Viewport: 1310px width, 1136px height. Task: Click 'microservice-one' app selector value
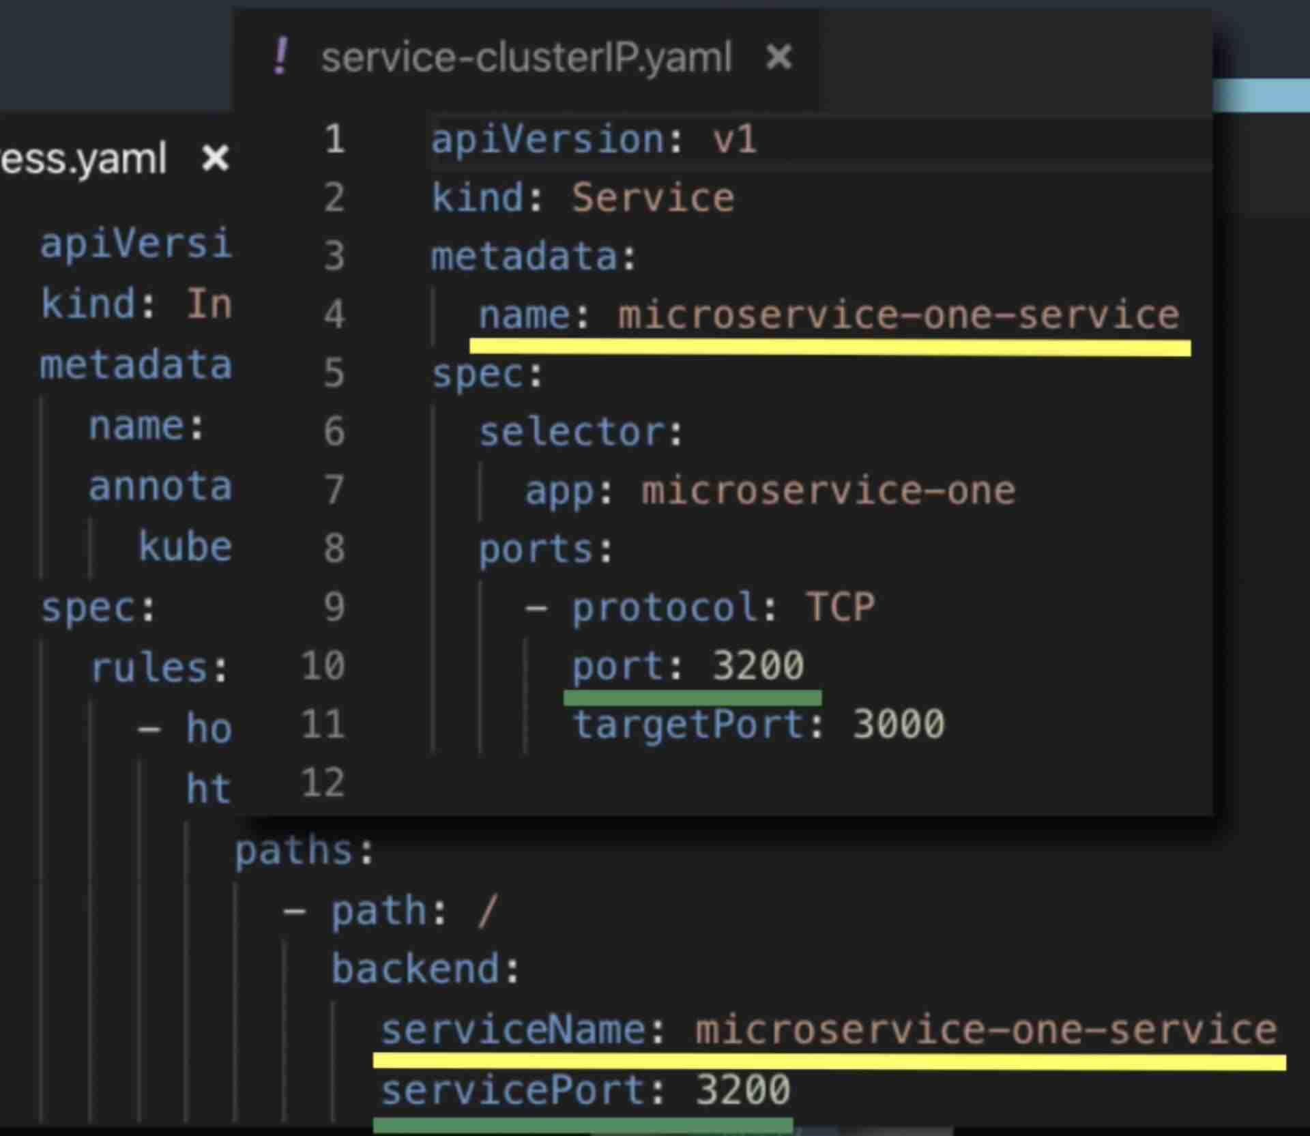click(828, 491)
